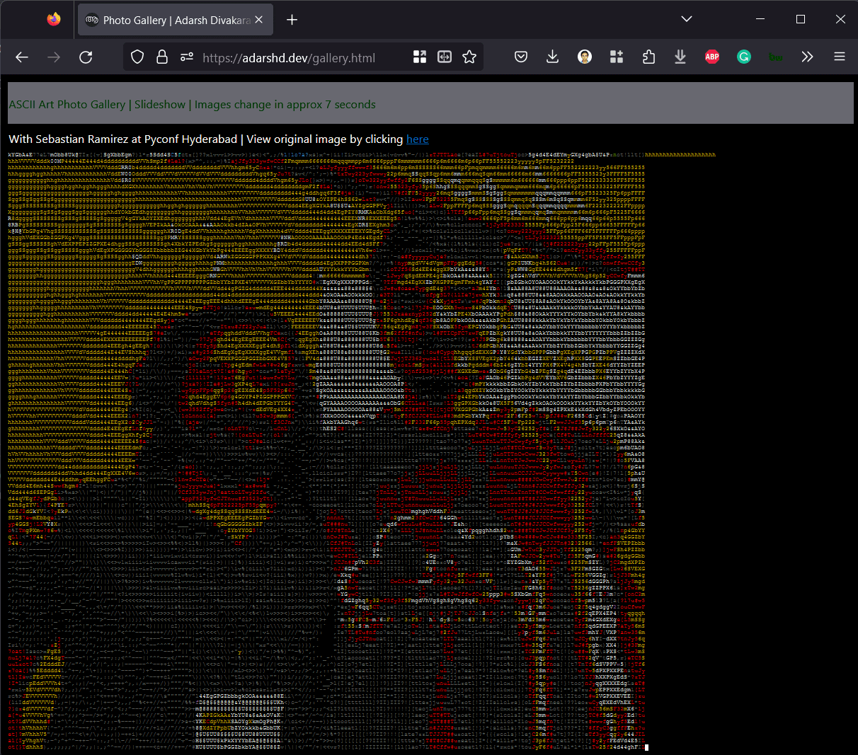Open the Extensions puzzle-piece menu
Screen dimensions: 858x755
coord(648,57)
